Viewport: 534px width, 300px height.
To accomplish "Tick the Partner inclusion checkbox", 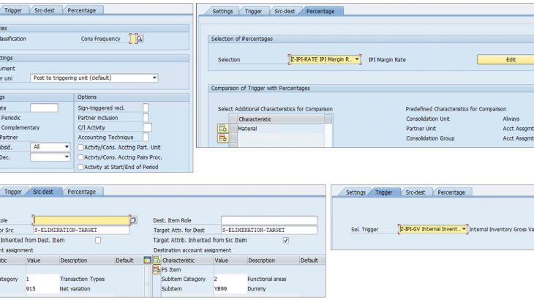I will point(146,118).
